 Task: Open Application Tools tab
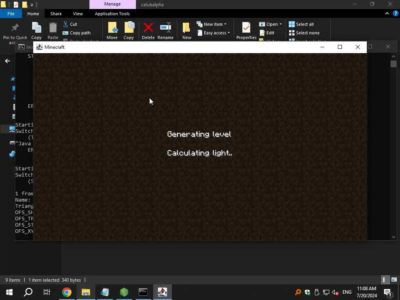pos(112,14)
